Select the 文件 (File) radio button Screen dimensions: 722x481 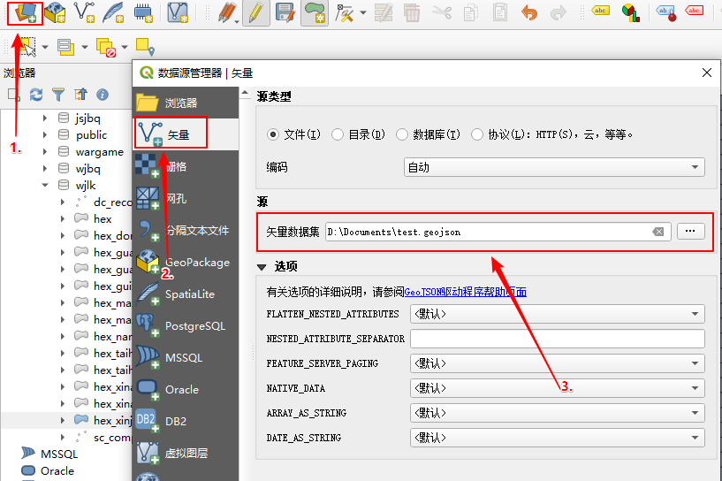pos(273,134)
